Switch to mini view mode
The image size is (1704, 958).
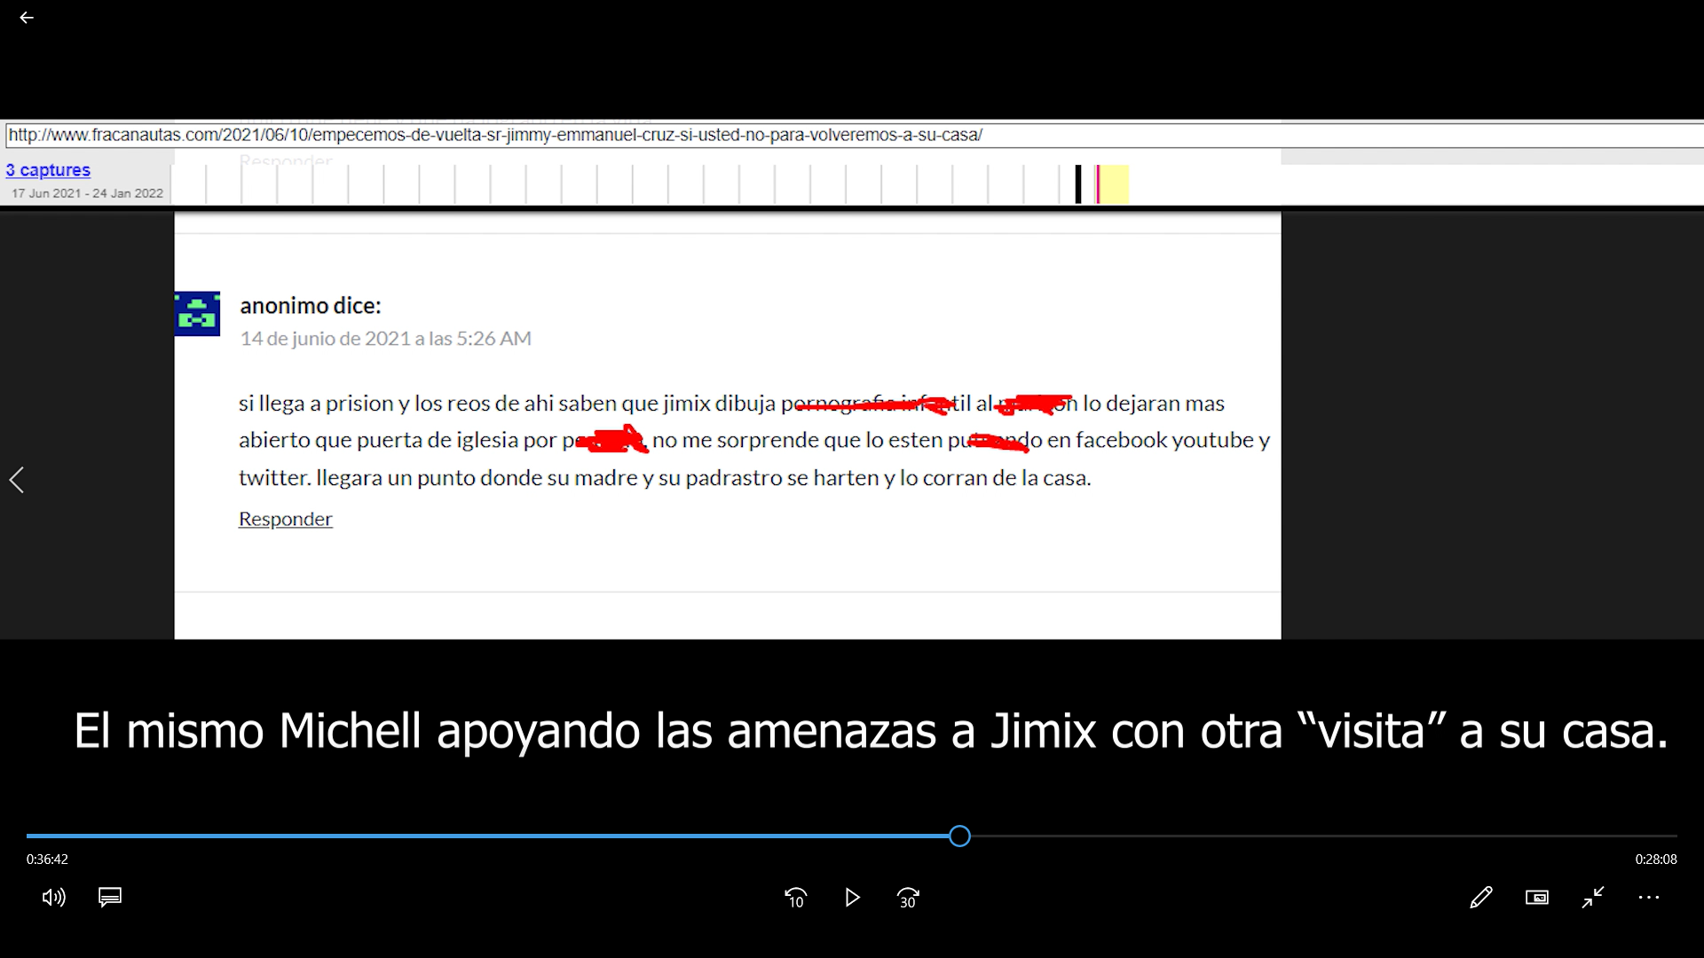(1537, 898)
